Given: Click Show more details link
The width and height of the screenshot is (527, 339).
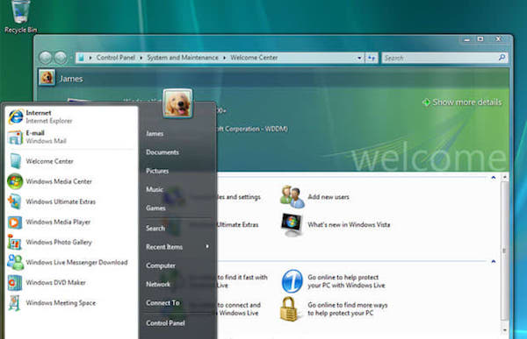Looking at the screenshot, I should point(467,102).
